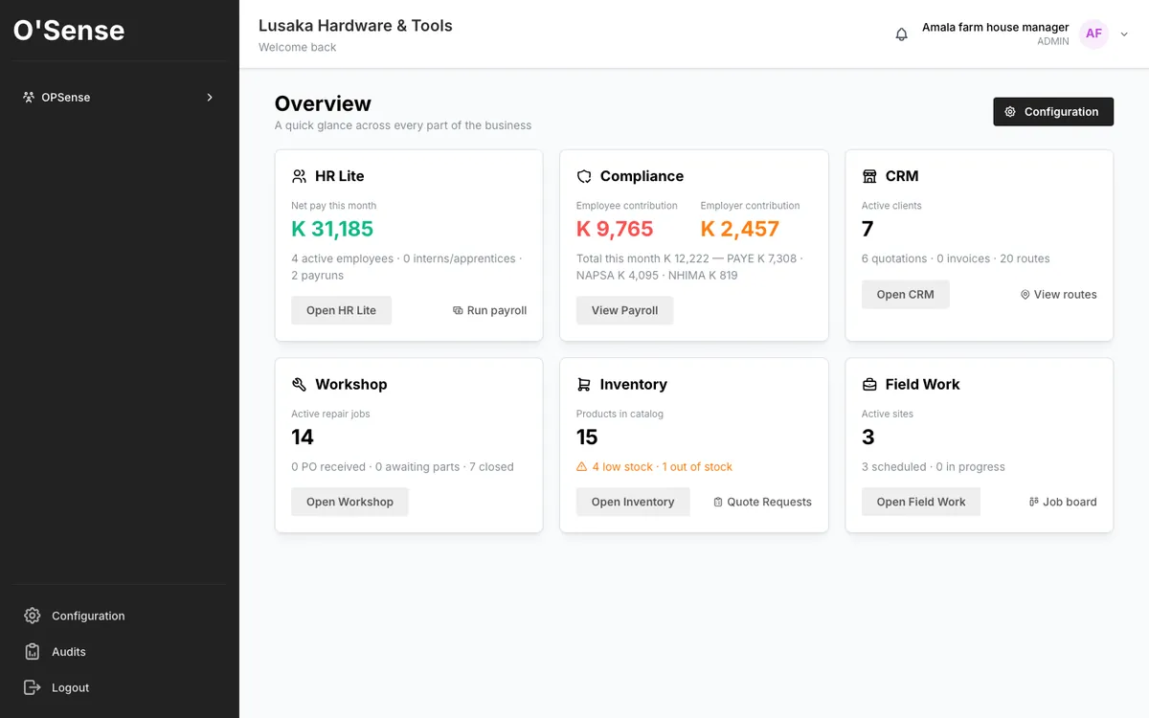
Task: Click the View Payroll button
Action: coord(624,310)
